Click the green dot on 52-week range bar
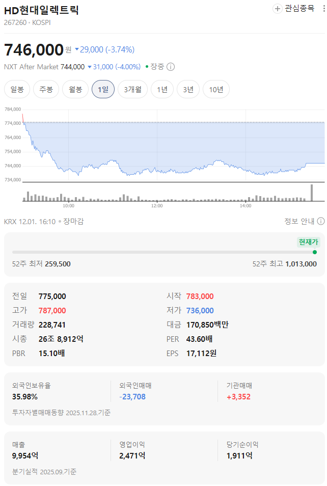Screen dimensions: 327x486 tap(315, 252)
